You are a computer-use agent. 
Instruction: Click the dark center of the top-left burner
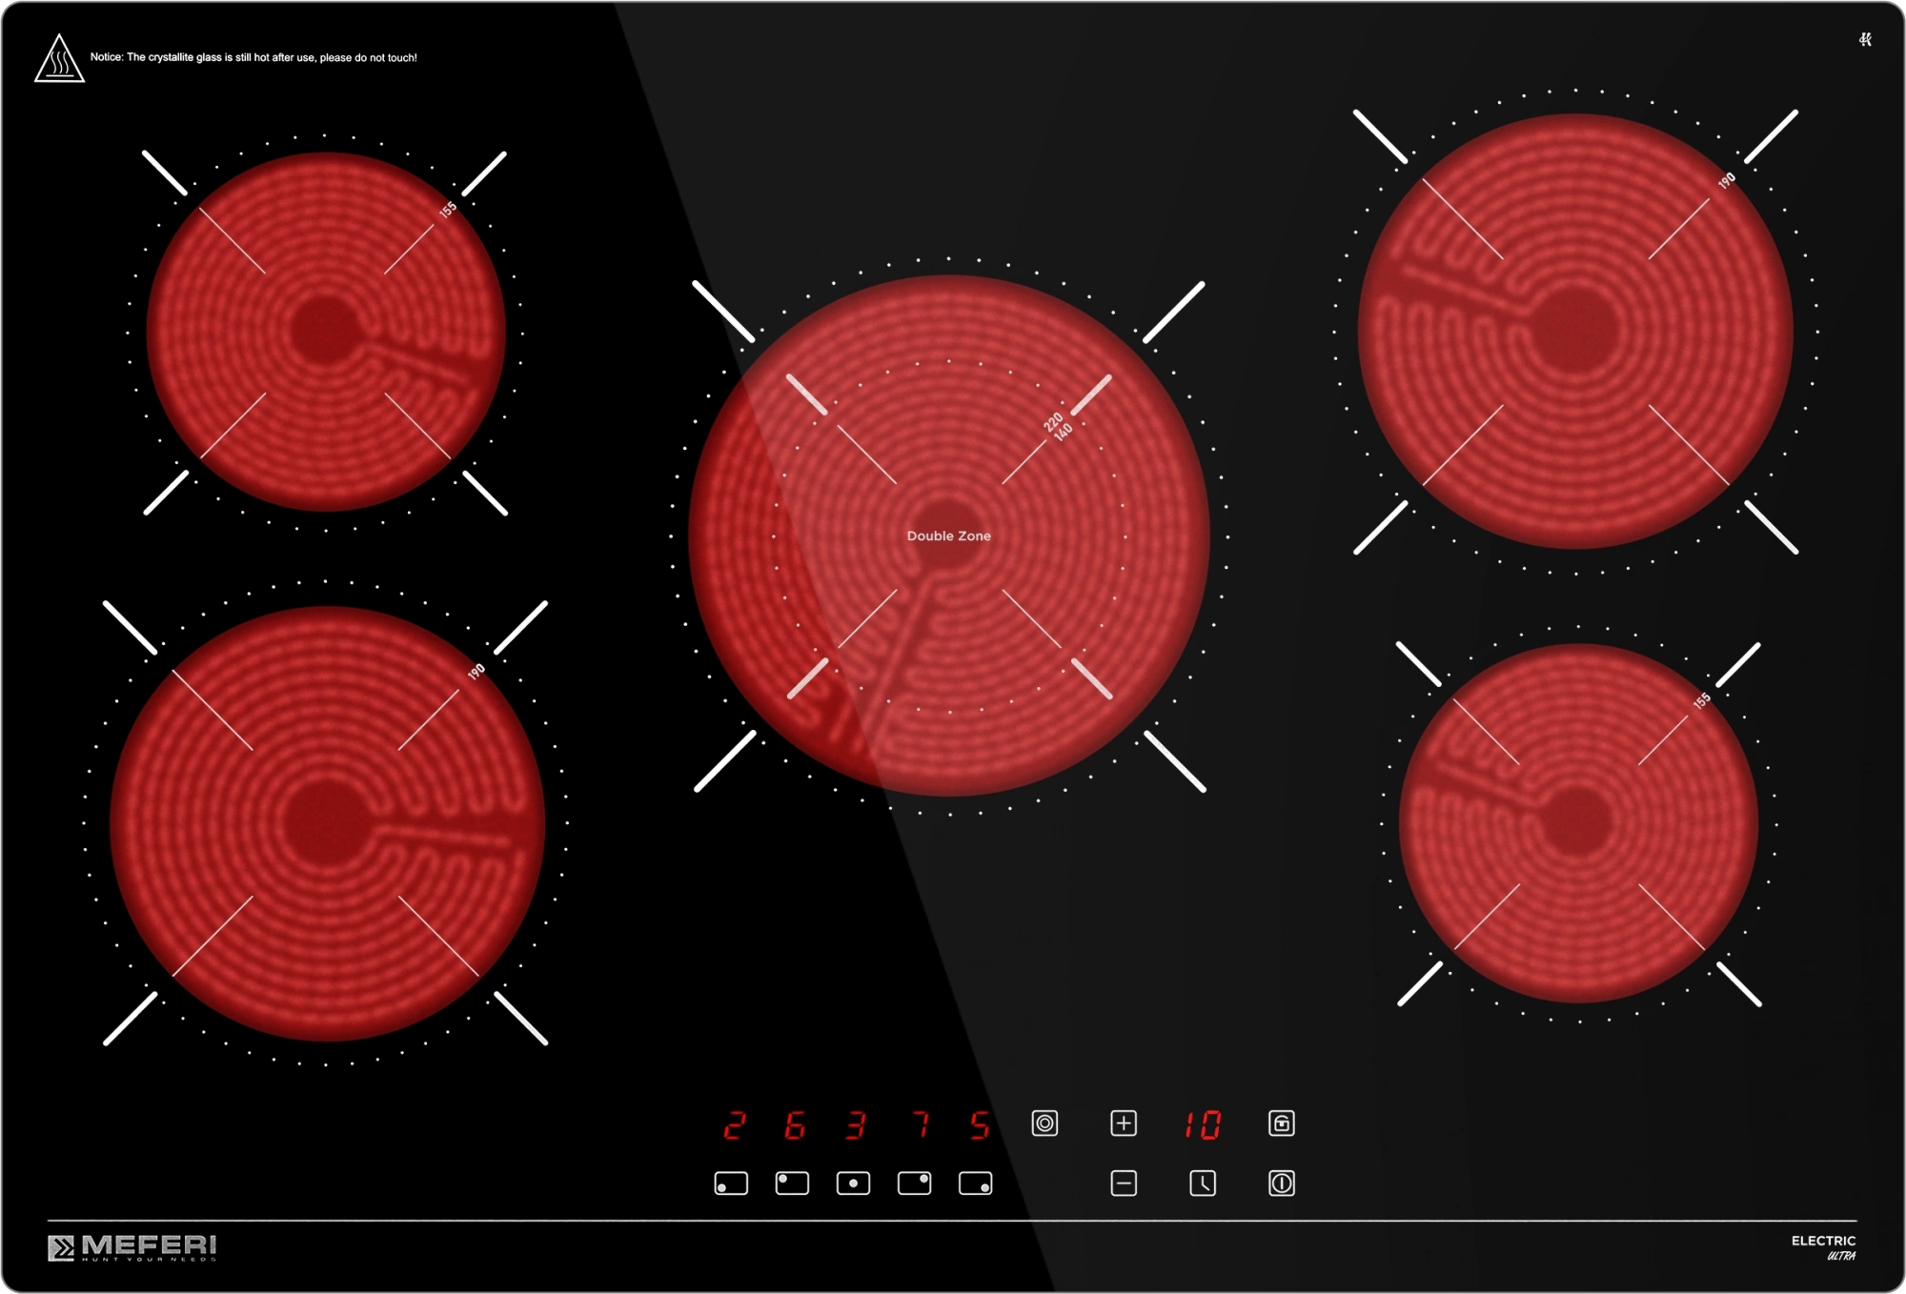324,330
